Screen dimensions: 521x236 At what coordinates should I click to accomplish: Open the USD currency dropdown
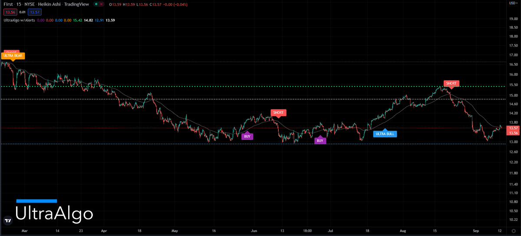click(x=513, y=3)
